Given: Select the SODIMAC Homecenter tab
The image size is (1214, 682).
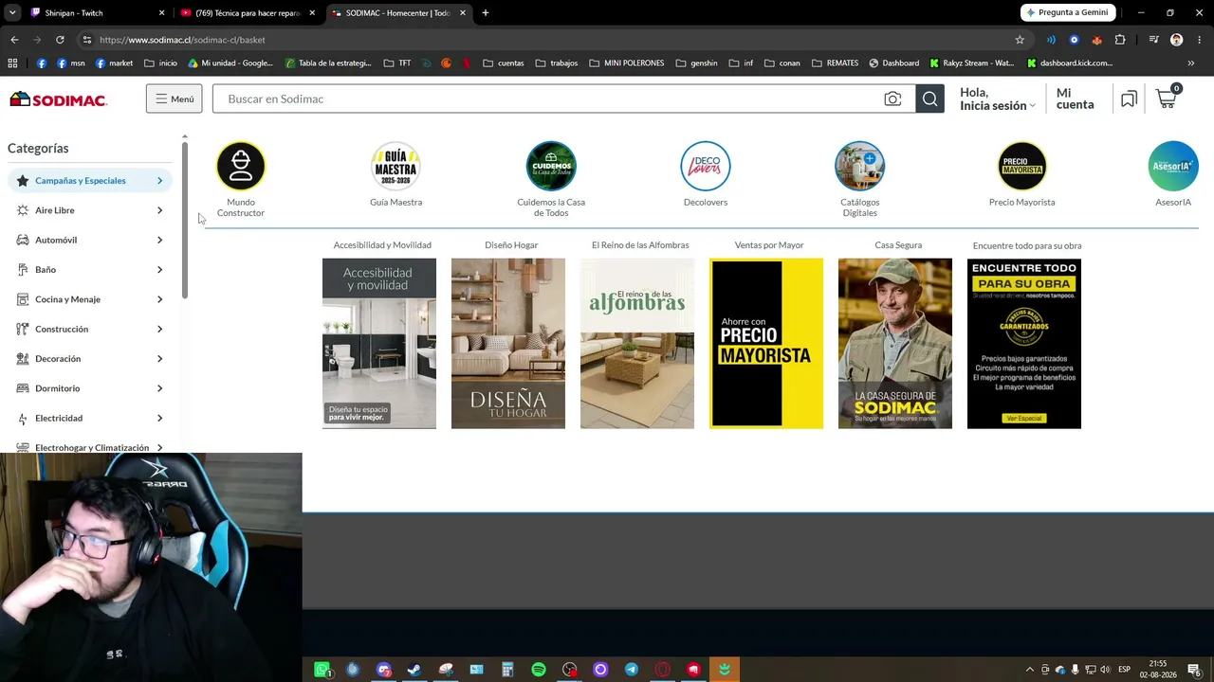Looking at the screenshot, I should point(398,13).
